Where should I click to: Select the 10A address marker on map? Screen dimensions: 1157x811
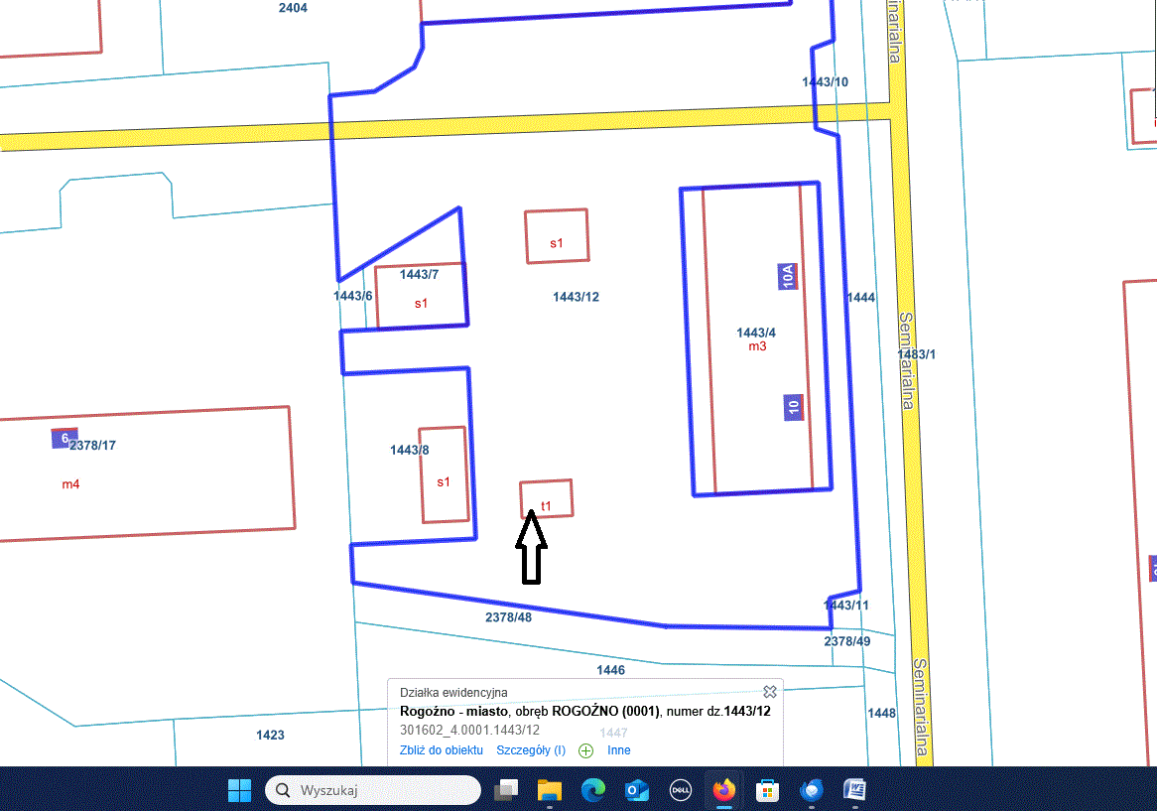tap(788, 276)
